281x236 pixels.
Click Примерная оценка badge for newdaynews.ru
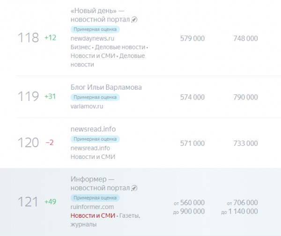[95, 29]
